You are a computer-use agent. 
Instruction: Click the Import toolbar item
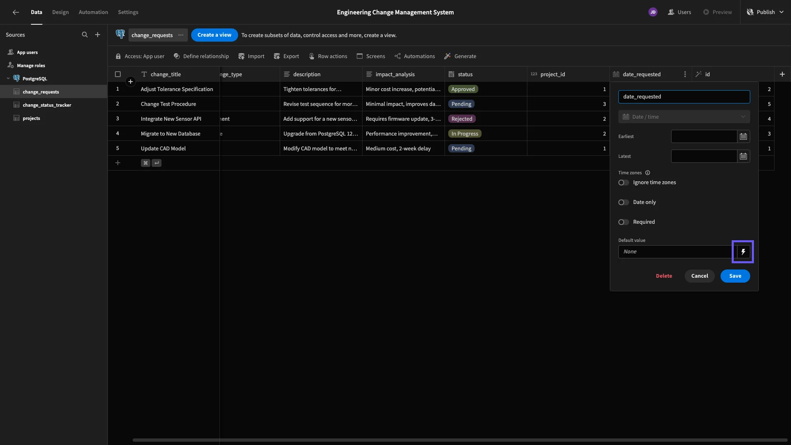(251, 56)
